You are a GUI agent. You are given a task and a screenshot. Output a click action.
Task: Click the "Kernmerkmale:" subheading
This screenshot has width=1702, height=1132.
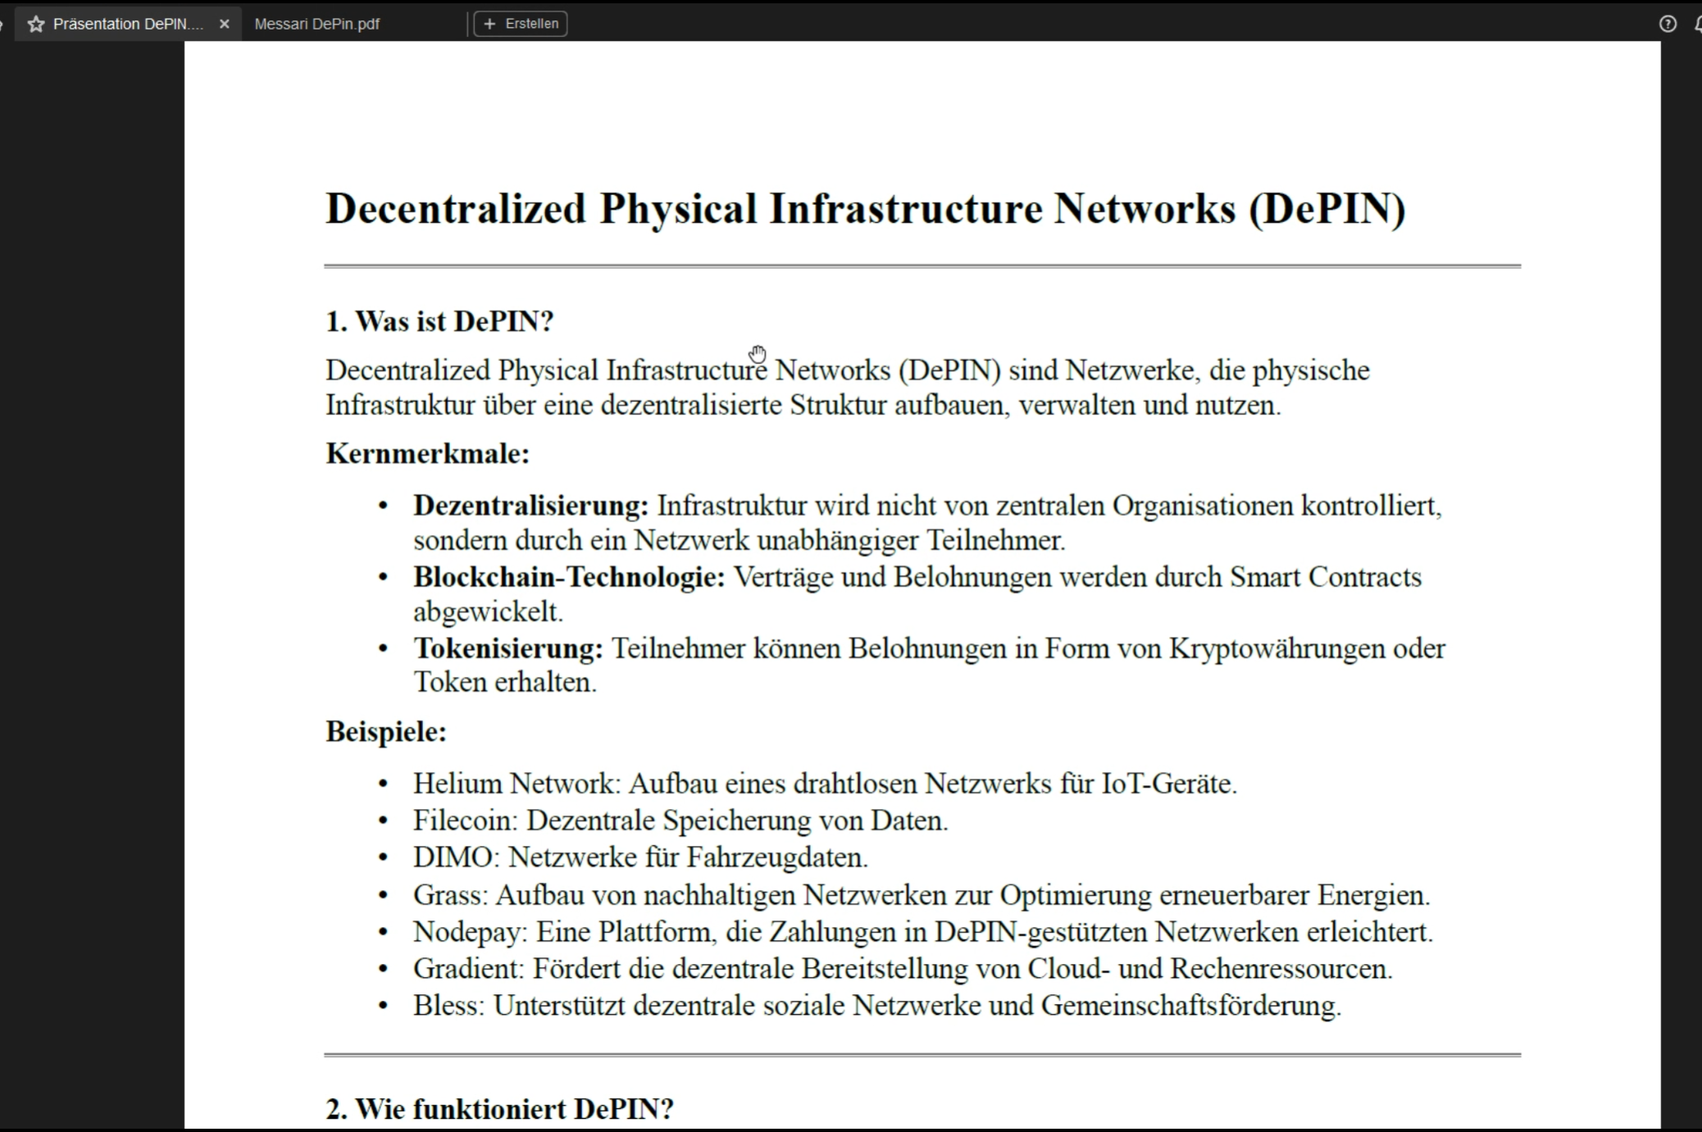pyautogui.click(x=428, y=453)
